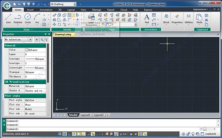The height and width of the screenshot is (138, 222).
Task: Close the Properties panel
Action: [49, 34]
